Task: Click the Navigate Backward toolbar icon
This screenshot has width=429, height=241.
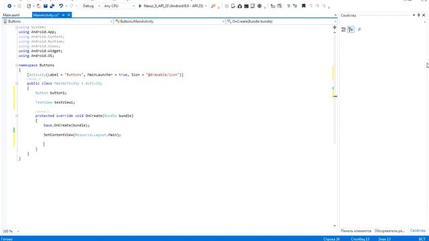Action: pos(9,6)
